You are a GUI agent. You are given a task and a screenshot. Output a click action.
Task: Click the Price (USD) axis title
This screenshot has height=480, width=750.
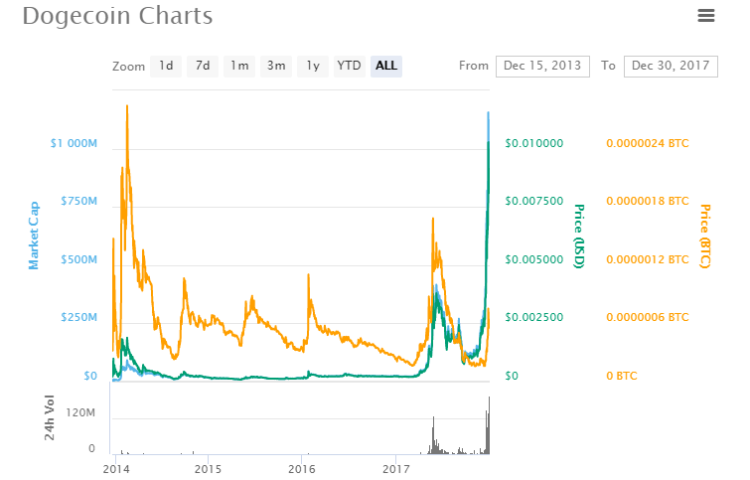click(579, 236)
